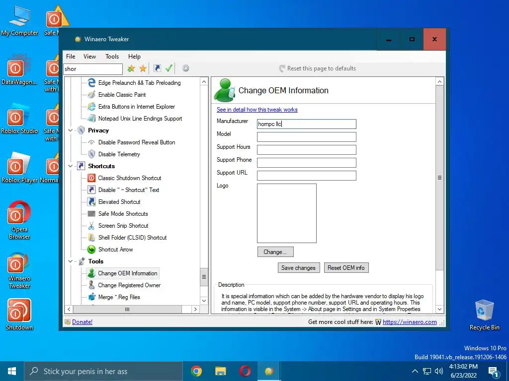
Task: Add current page to bookmarks star with plus
Action: coord(131,68)
